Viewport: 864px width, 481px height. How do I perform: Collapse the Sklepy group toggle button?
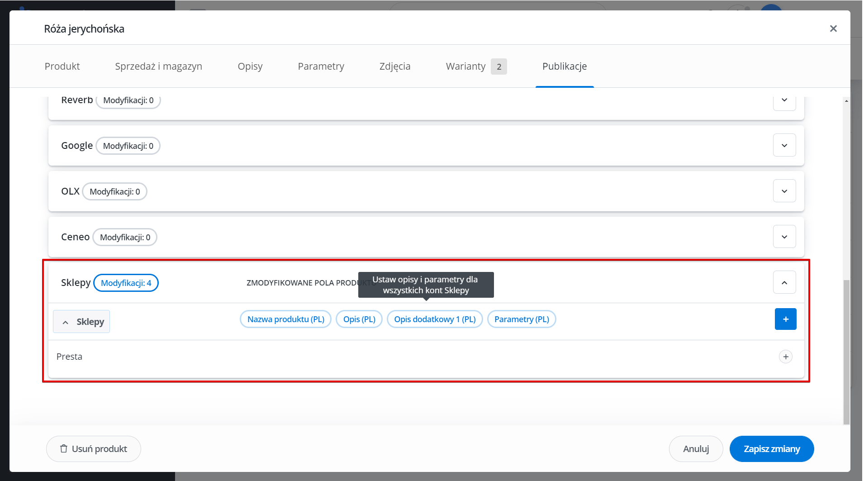(81, 322)
